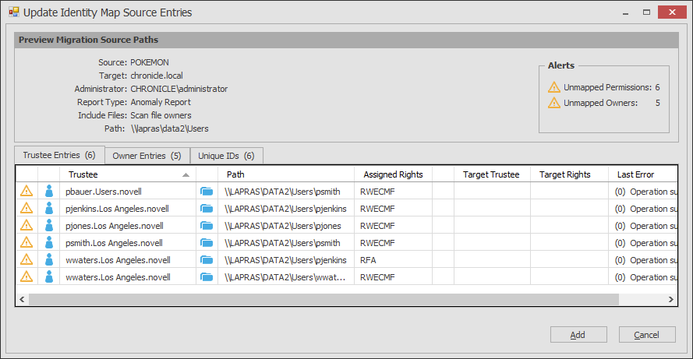
Task: Close the Update Identity Map dialog
Action: click(x=669, y=12)
